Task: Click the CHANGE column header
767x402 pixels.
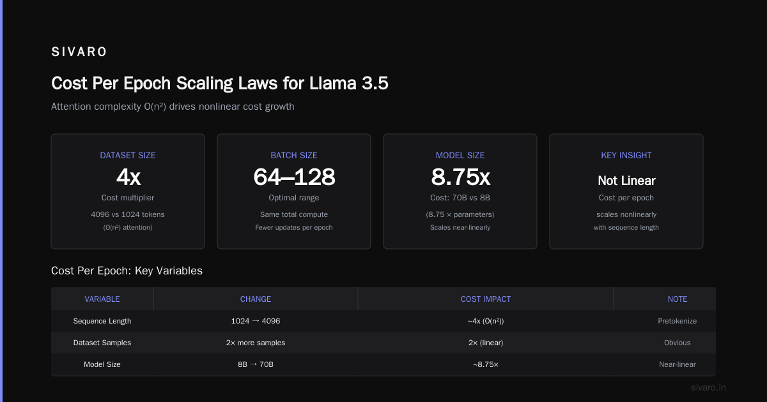Action: pos(256,299)
